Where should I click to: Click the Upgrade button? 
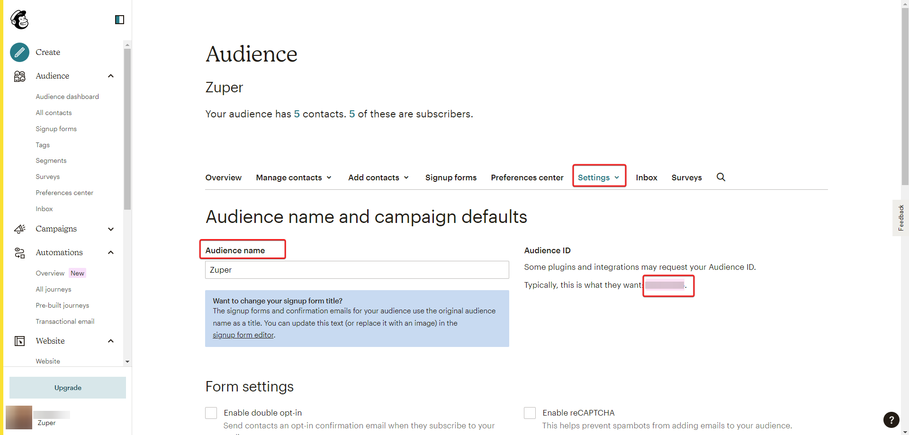pos(68,388)
